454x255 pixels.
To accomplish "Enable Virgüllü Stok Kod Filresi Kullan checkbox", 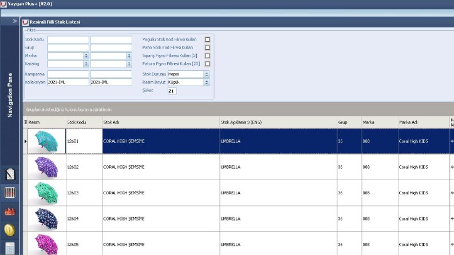I will coord(207,39).
